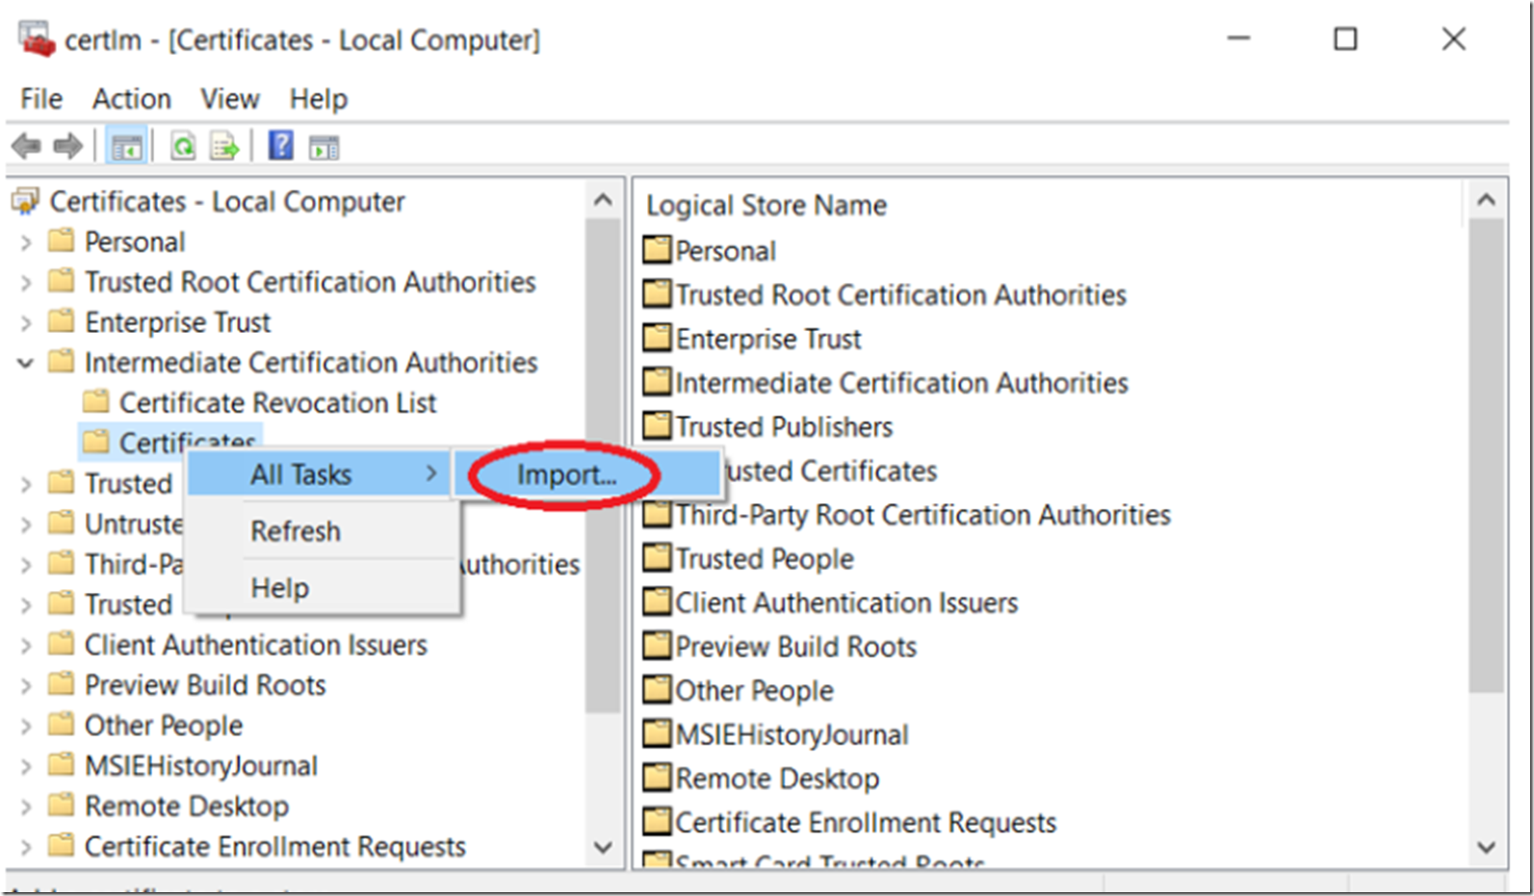Click the tree pane scroll down arrow
The width and height of the screenshot is (1534, 896).
coord(603,847)
